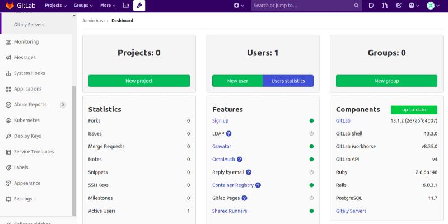Expand the Groups dropdown menu
The image size is (448, 224).
(84, 6)
